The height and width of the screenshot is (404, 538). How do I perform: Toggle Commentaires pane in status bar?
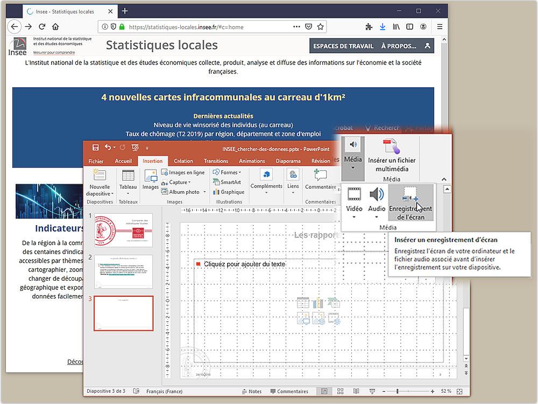(x=289, y=391)
